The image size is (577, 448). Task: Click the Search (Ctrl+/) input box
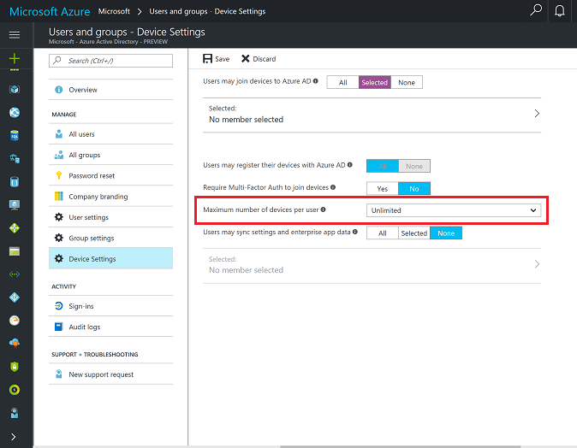click(111, 61)
